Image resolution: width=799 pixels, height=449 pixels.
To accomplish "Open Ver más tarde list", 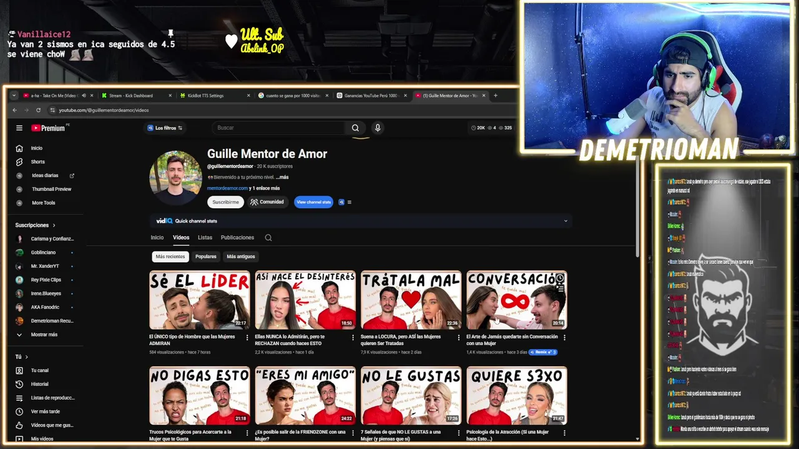I will coord(46,412).
